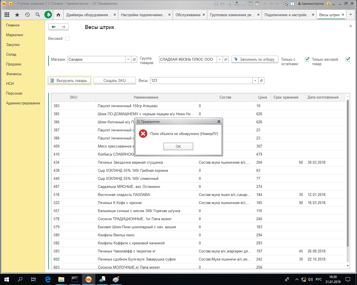Sort by the Цена column header

262,97
